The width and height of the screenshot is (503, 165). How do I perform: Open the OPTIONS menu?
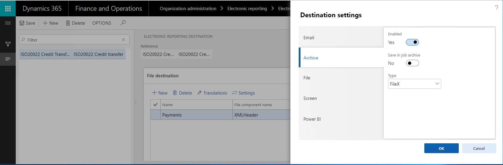pyautogui.click(x=102, y=23)
